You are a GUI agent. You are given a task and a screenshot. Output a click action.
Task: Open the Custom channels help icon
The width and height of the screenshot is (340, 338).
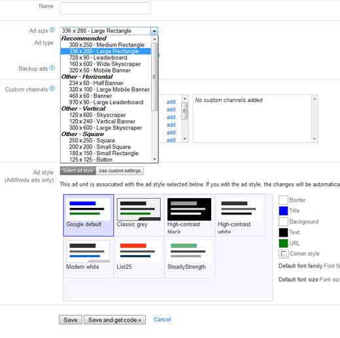coord(52,88)
